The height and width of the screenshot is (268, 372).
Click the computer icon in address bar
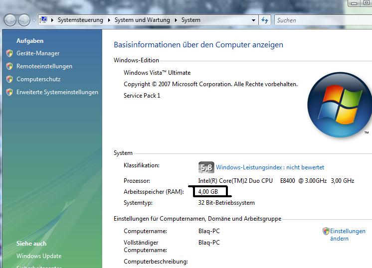43,20
